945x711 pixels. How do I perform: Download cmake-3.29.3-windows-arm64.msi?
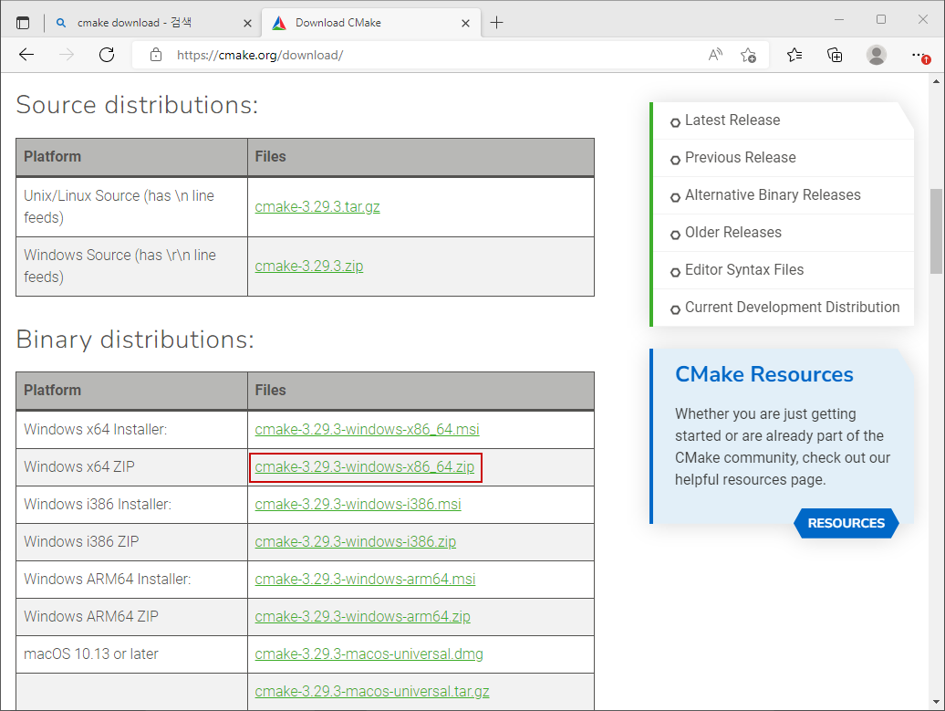365,579
